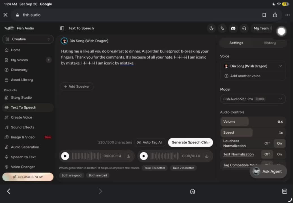Open the browser more options menu
The height and width of the screenshot is (203, 293).
(x=287, y=15)
